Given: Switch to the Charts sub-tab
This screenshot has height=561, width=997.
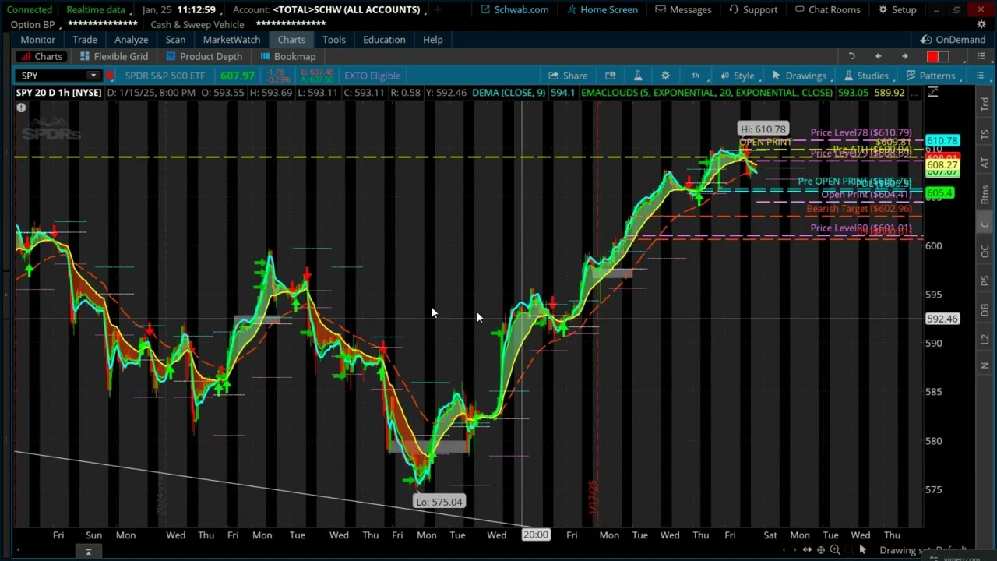Looking at the screenshot, I should tap(41, 56).
